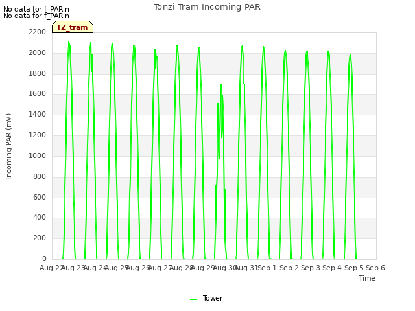Viewport: 415px width, 311px height.
Task: Click the 1000 y-axis tick label
Action: (x=38, y=155)
